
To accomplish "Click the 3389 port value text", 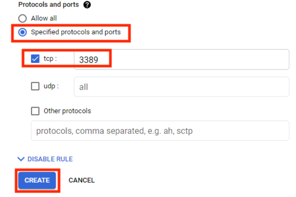I will pyautogui.click(x=88, y=60).
